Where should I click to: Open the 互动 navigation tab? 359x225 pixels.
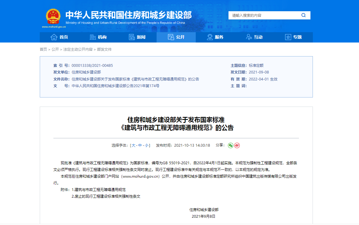[254, 37]
